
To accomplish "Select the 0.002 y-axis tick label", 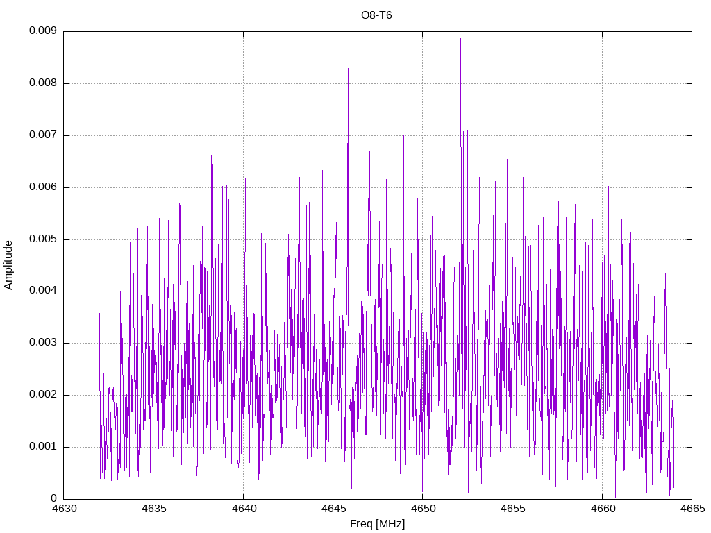I will click(x=43, y=394).
